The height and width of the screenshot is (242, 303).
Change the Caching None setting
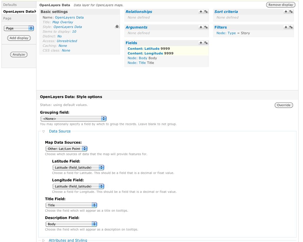click(63, 46)
